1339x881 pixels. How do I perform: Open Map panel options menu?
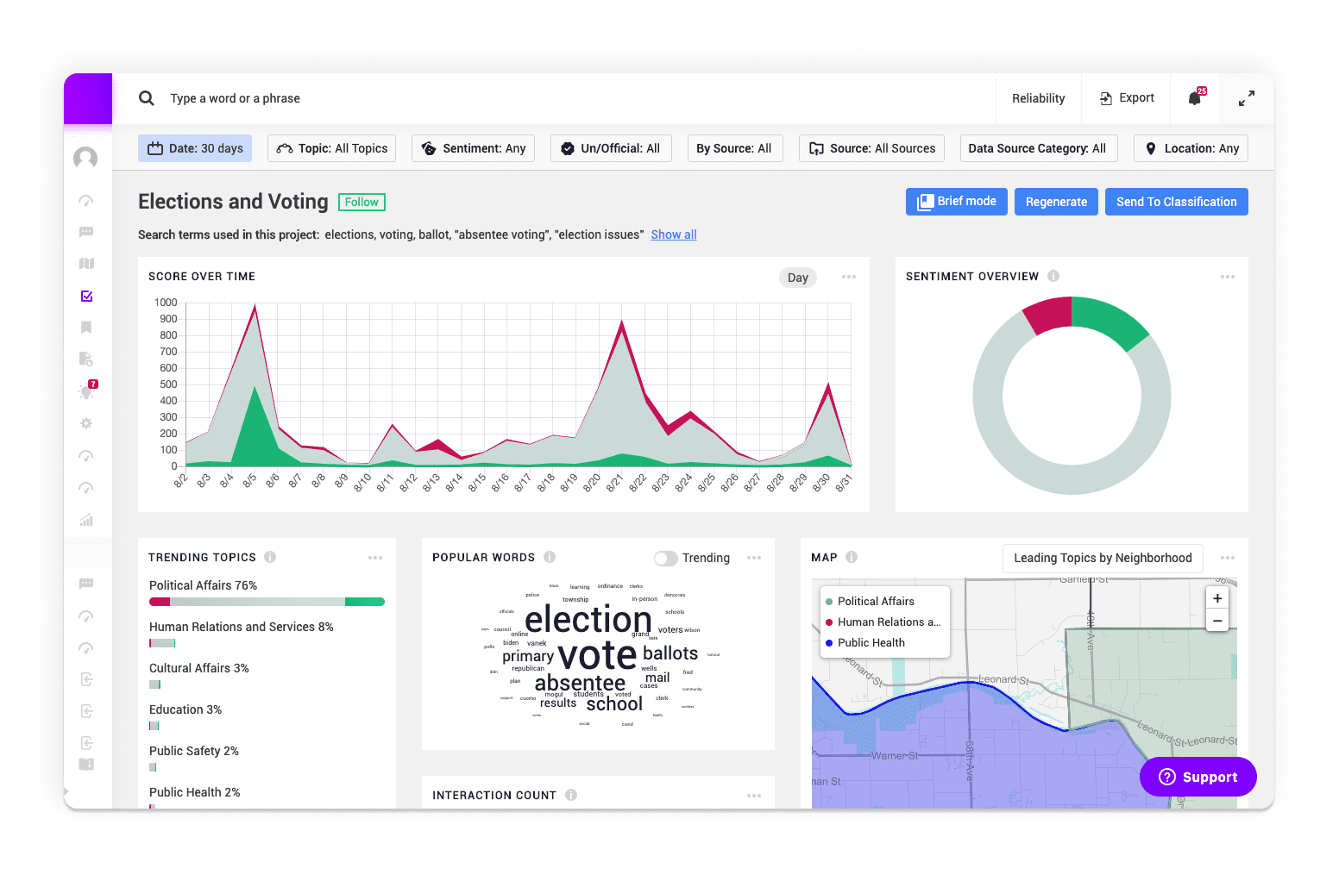coord(1228,558)
